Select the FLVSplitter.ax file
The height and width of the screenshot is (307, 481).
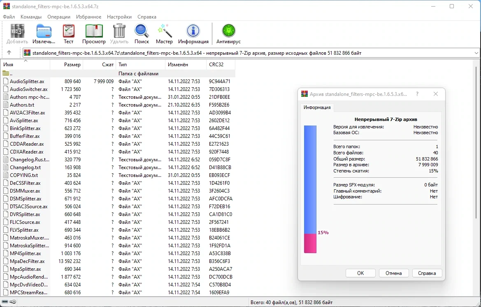tap(24, 230)
